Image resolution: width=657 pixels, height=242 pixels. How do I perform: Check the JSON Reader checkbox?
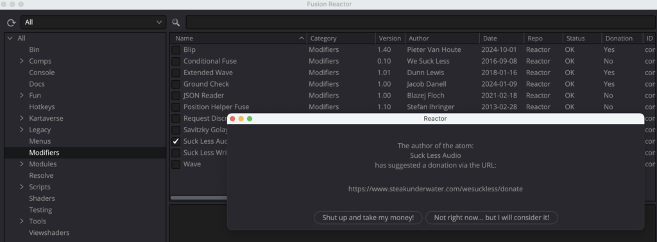click(176, 96)
